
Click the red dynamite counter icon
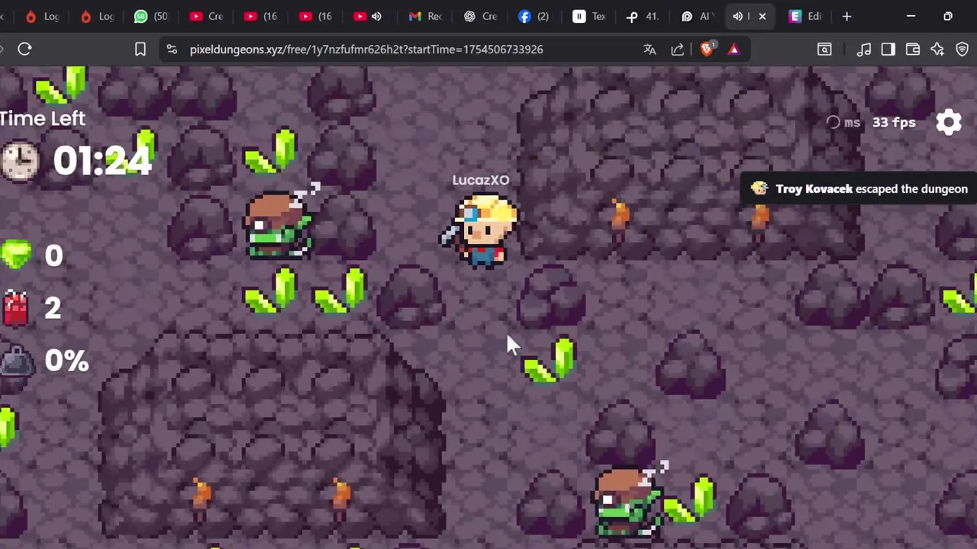coord(15,308)
